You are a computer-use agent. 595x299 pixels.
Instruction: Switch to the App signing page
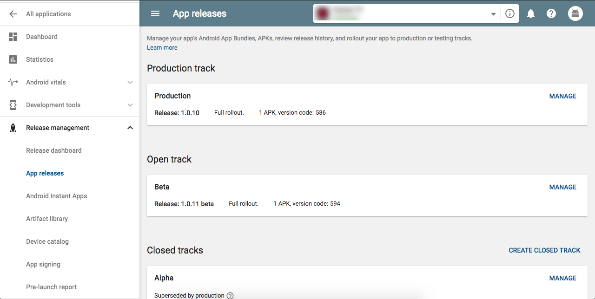click(43, 264)
